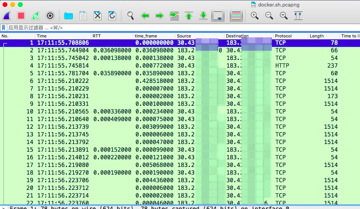
Task: Focus the display filter input field
Action: [183, 28]
